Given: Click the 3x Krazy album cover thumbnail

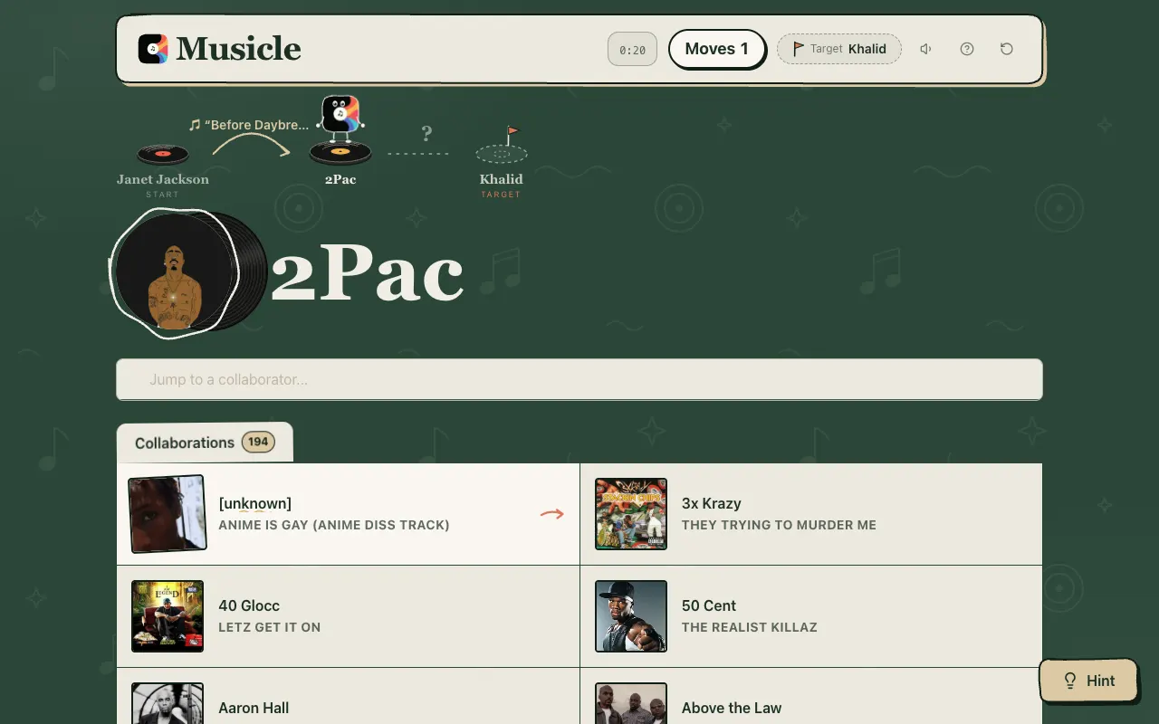Looking at the screenshot, I should (631, 514).
